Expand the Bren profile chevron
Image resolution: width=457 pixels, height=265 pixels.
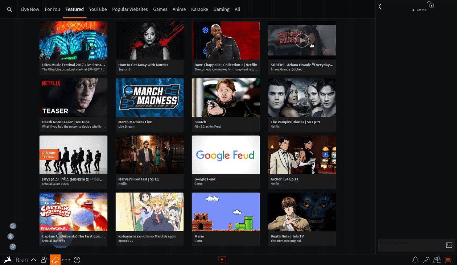point(33,260)
